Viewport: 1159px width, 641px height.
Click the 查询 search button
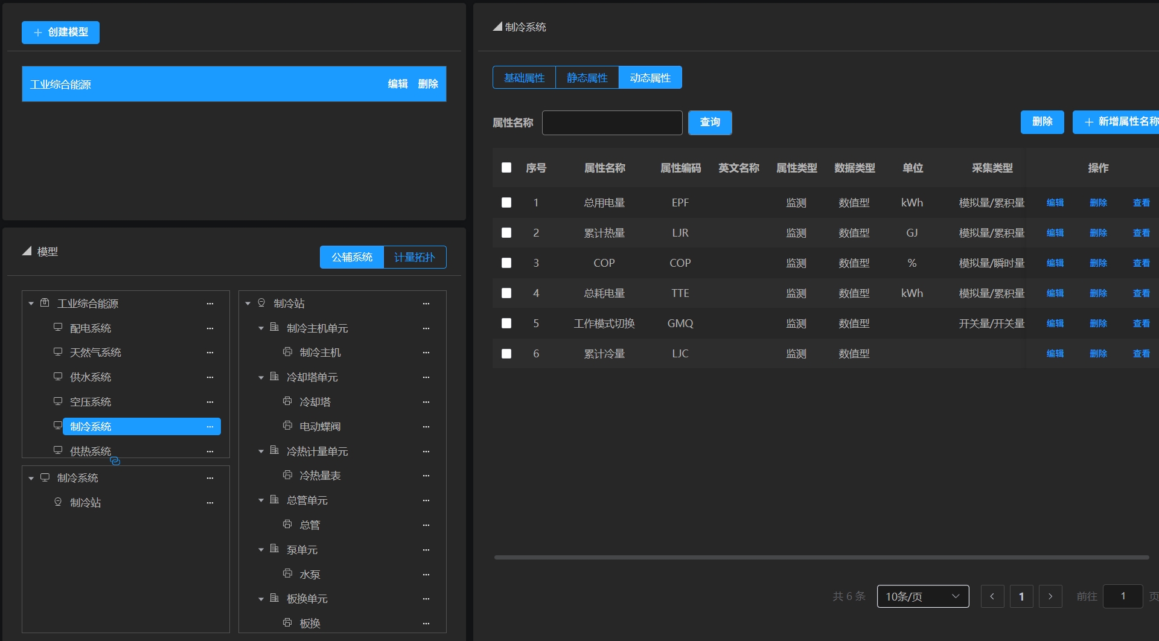(710, 123)
